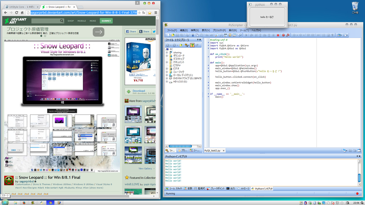The height and width of the screenshot is (205, 365).
Task: Switch to the コール スタック tab
Action: pos(174,189)
